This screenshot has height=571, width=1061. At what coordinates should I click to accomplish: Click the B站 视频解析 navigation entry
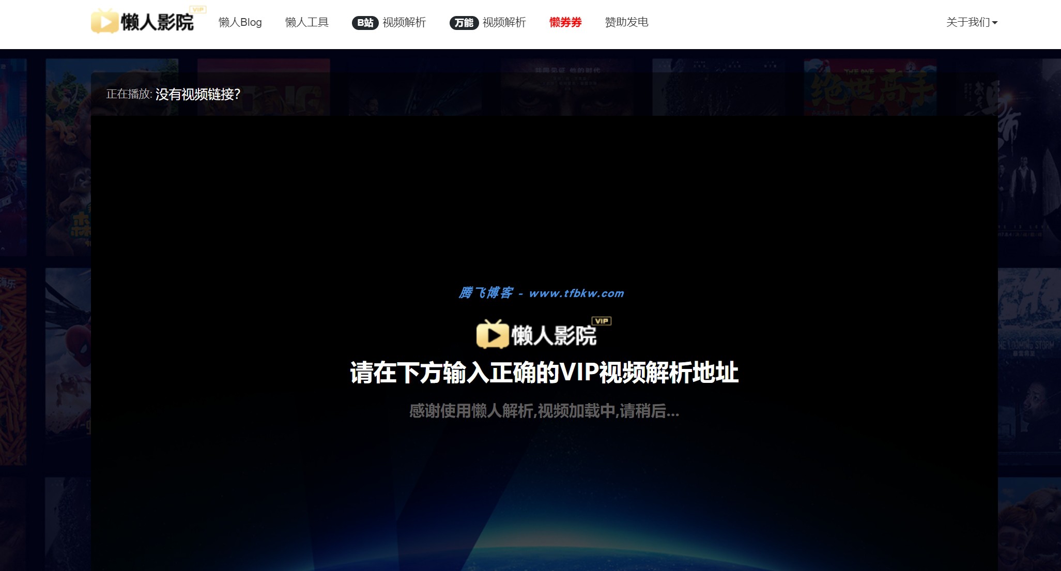pos(389,23)
